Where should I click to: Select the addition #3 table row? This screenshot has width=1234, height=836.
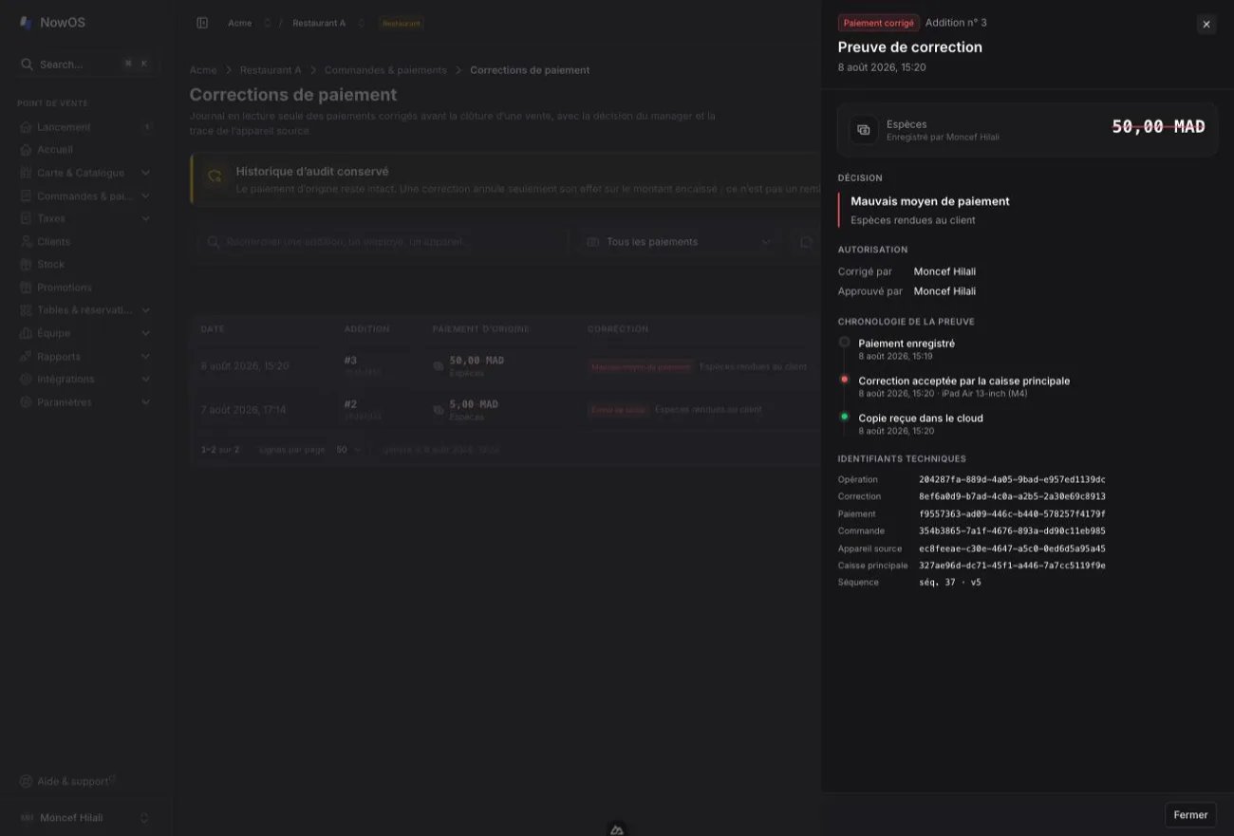(x=505, y=366)
